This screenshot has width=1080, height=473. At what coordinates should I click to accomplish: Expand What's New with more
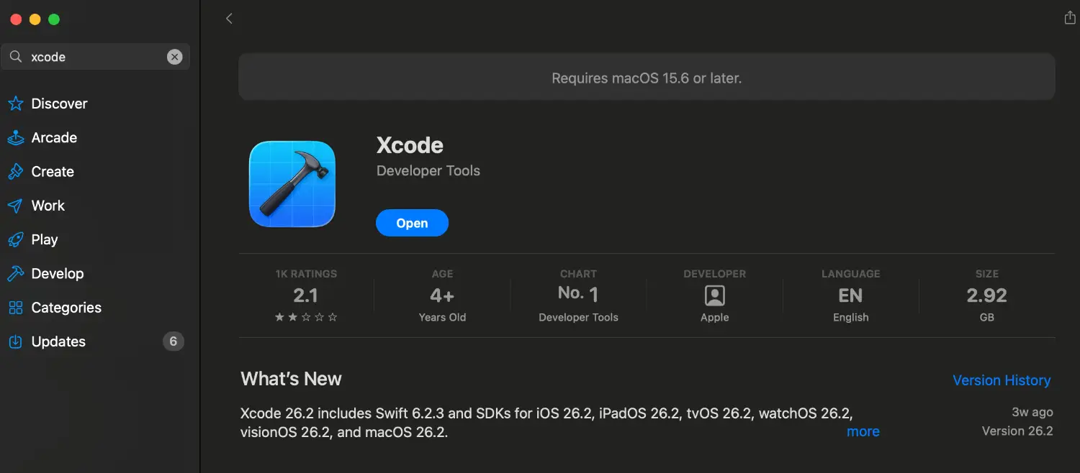tap(863, 432)
